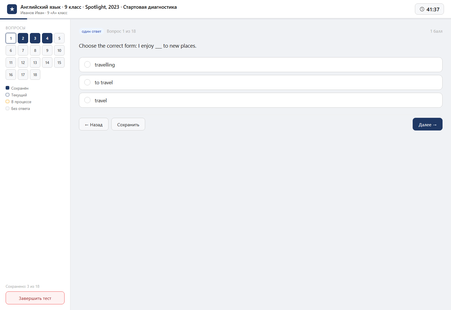The height and width of the screenshot is (310, 451).
Task: Save the answer with Сохранить button
Action: pos(128,124)
